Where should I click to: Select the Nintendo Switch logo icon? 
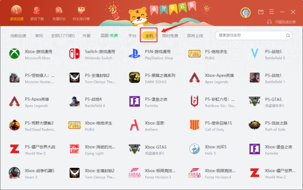(74, 54)
